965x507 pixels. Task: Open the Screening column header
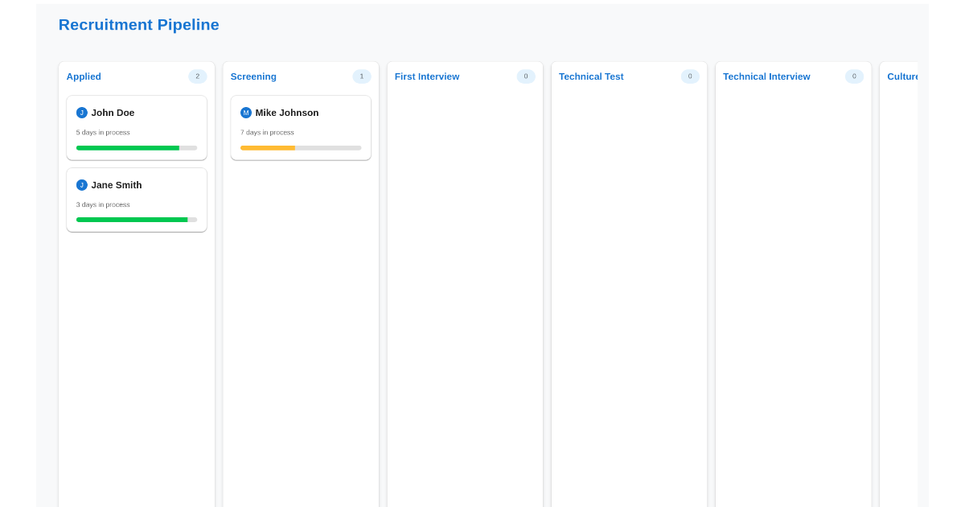pos(253,76)
